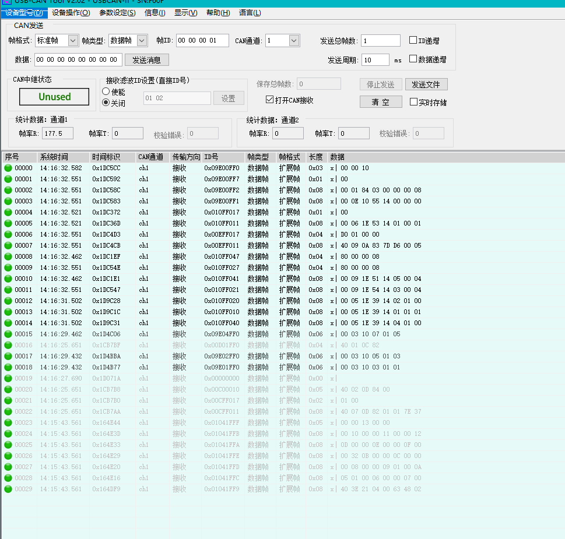Select the 使能 filter radio button
565x539 pixels.
point(106,91)
